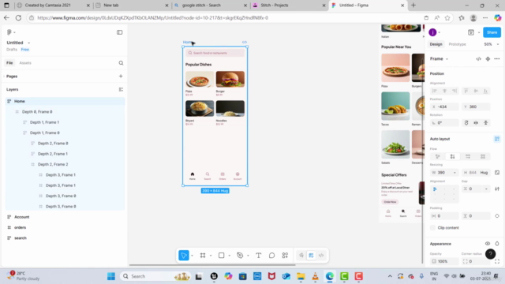
Task: Open the present options dropdown arrow
Action: point(479,32)
